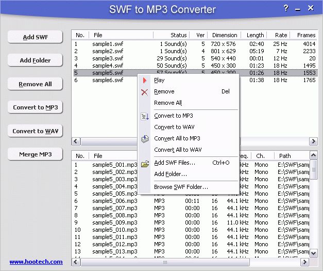Click the MP3 list Ch. column header

click(263, 156)
